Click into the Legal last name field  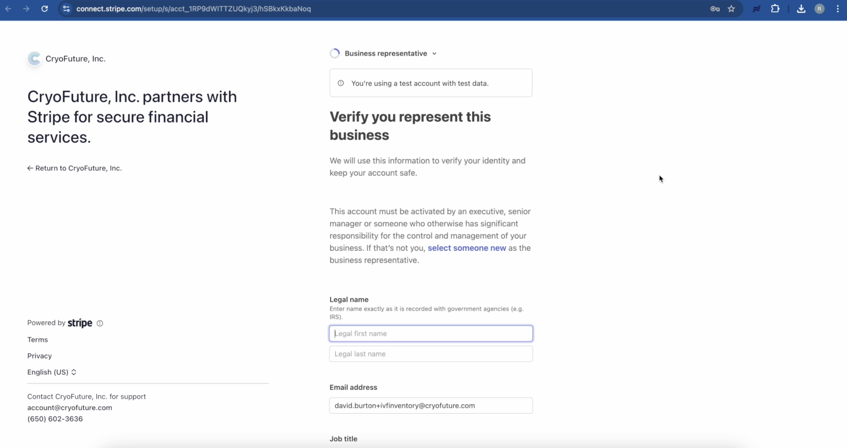[431, 354]
